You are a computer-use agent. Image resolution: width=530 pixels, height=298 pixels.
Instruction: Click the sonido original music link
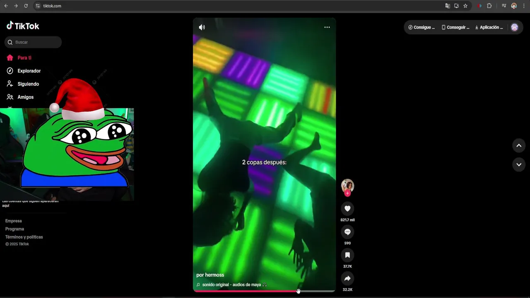(x=231, y=285)
